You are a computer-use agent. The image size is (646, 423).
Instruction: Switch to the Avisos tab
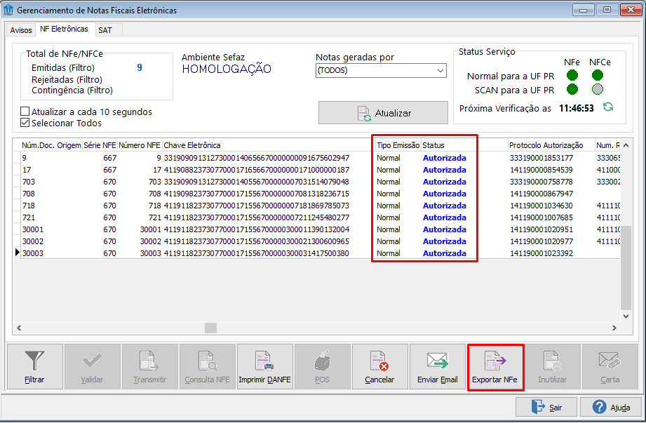click(21, 30)
